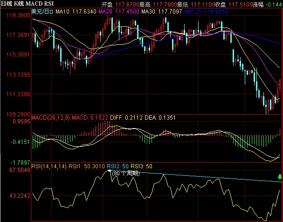Click the 117.3891 price axis label
The height and width of the screenshot is (222, 283).
pyautogui.click(x=18, y=35)
